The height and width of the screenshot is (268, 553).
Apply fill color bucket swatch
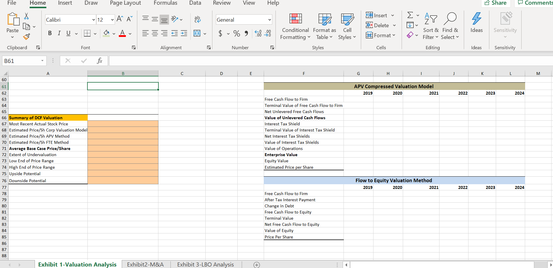pos(106,33)
